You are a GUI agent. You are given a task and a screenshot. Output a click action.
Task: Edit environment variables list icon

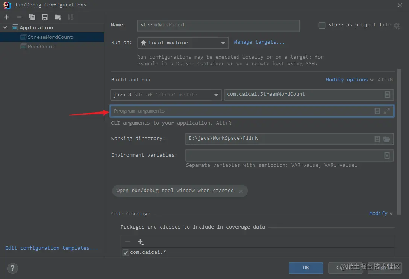(x=387, y=156)
